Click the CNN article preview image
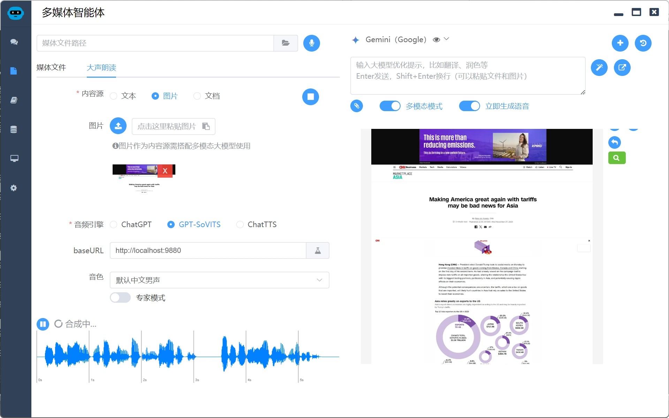Viewport: 669px width, 418px height. click(482, 246)
